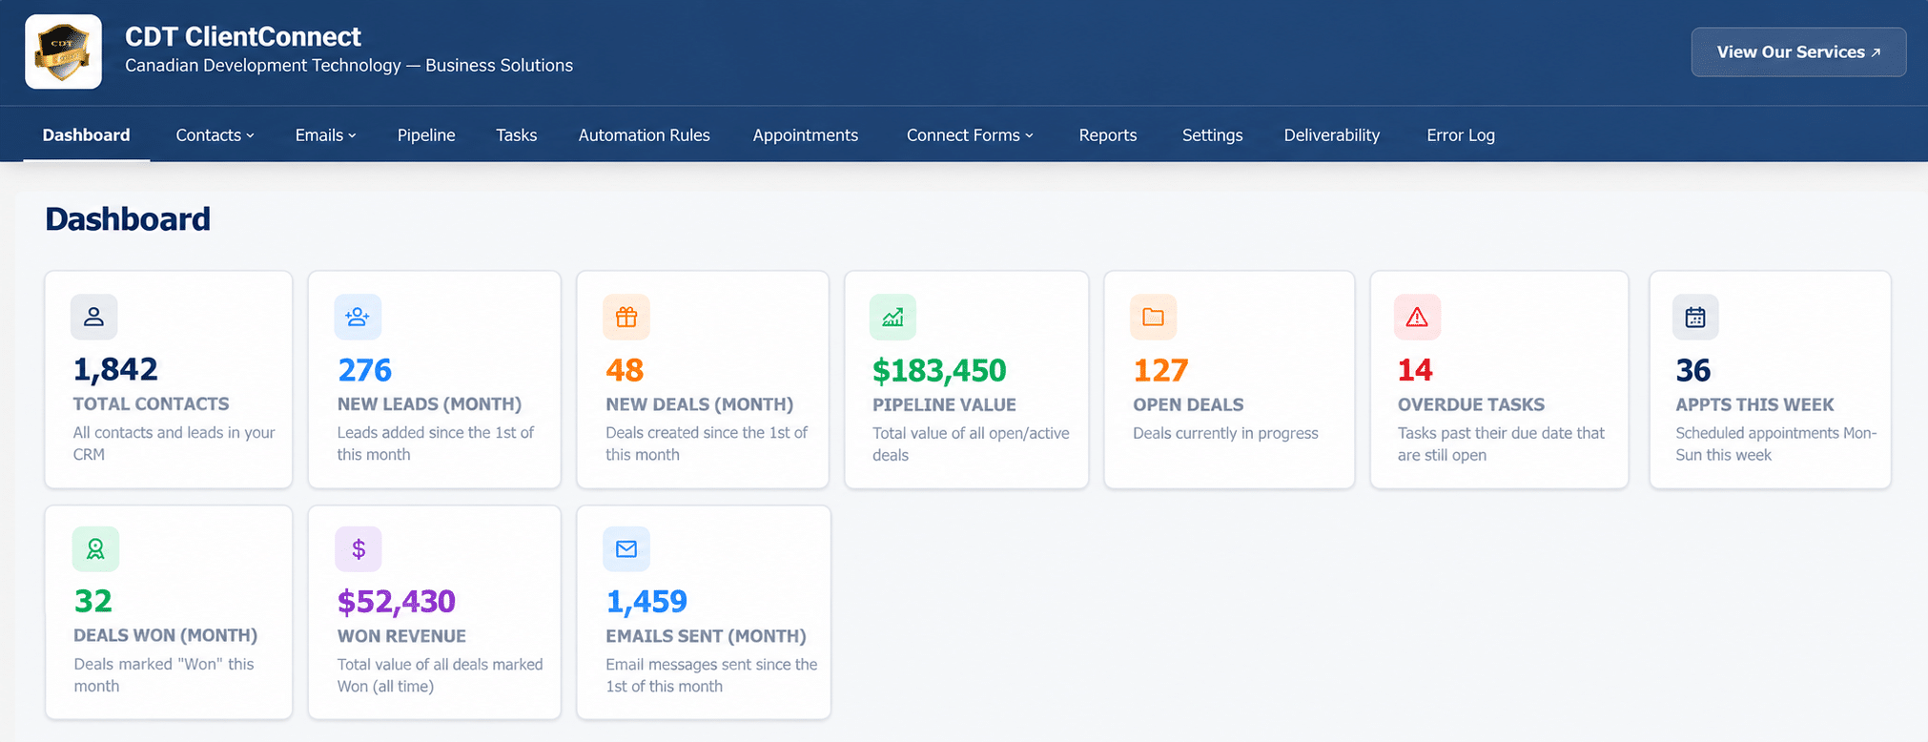This screenshot has height=742, width=1928.
Task: Click the 36 appointments number
Action: click(1693, 370)
